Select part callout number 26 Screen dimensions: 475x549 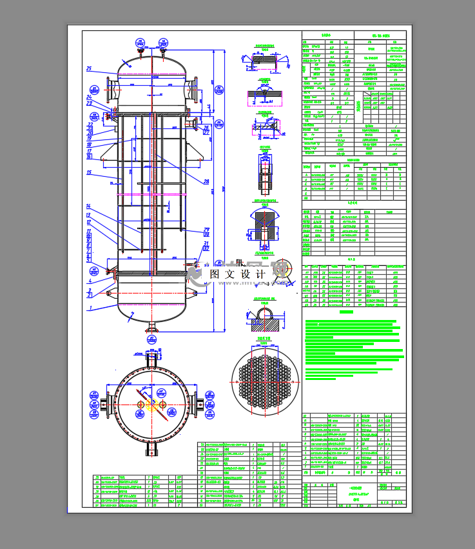pos(206,128)
